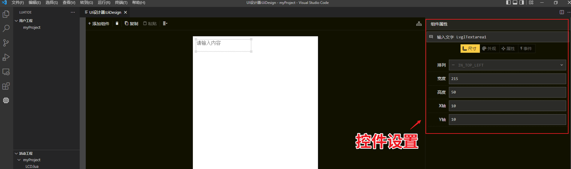Open the Search view in activity bar
Viewport: 571px width, 169px height.
6,28
